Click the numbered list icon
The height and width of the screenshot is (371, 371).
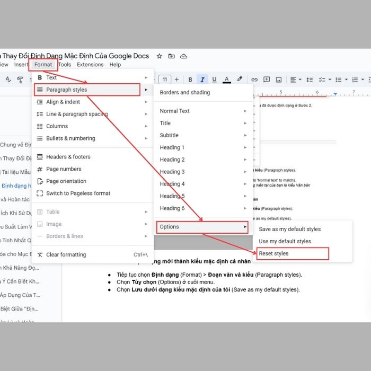click(x=355, y=79)
